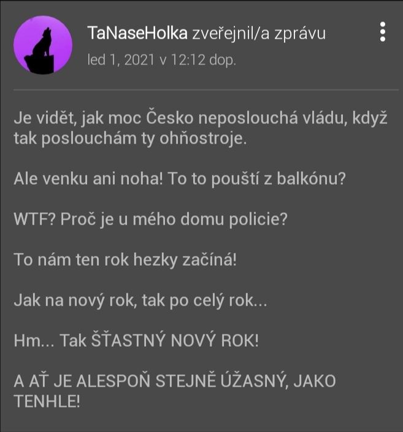
Task: Click the word 'ohňostroje' in the message
Action: click(x=203, y=138)
